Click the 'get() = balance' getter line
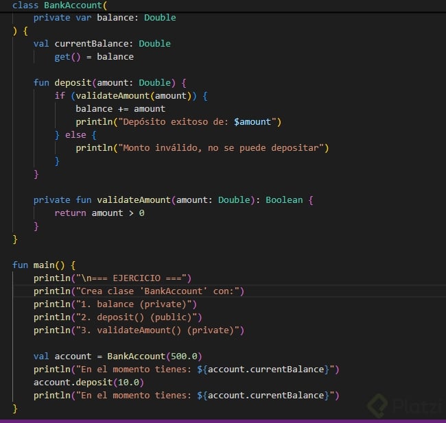The image size is (446, 423). click(x=94, y=57)
